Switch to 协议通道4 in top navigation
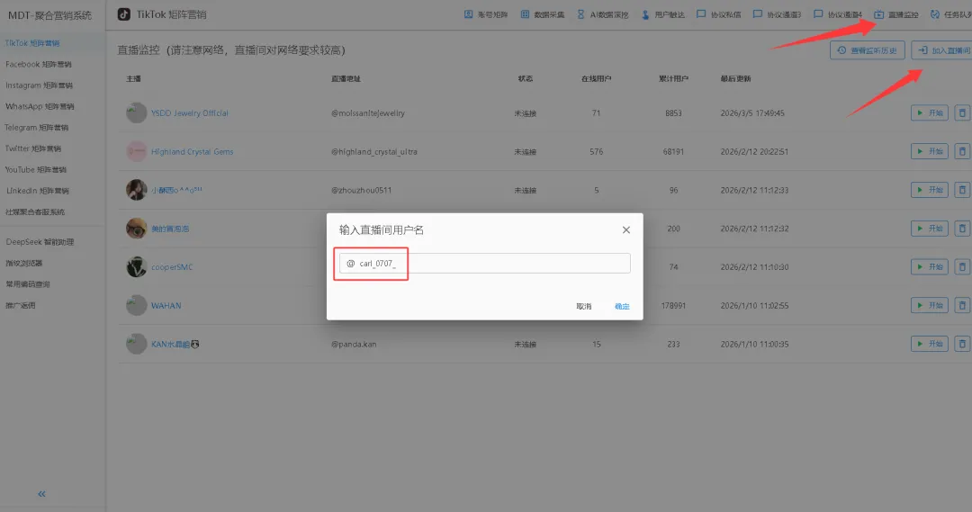This screenshot has height=512, width=972. (838, 14)
